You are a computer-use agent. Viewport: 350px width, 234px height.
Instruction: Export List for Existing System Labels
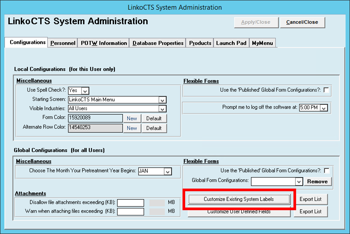pyautogui.click(x=311, y=199)
